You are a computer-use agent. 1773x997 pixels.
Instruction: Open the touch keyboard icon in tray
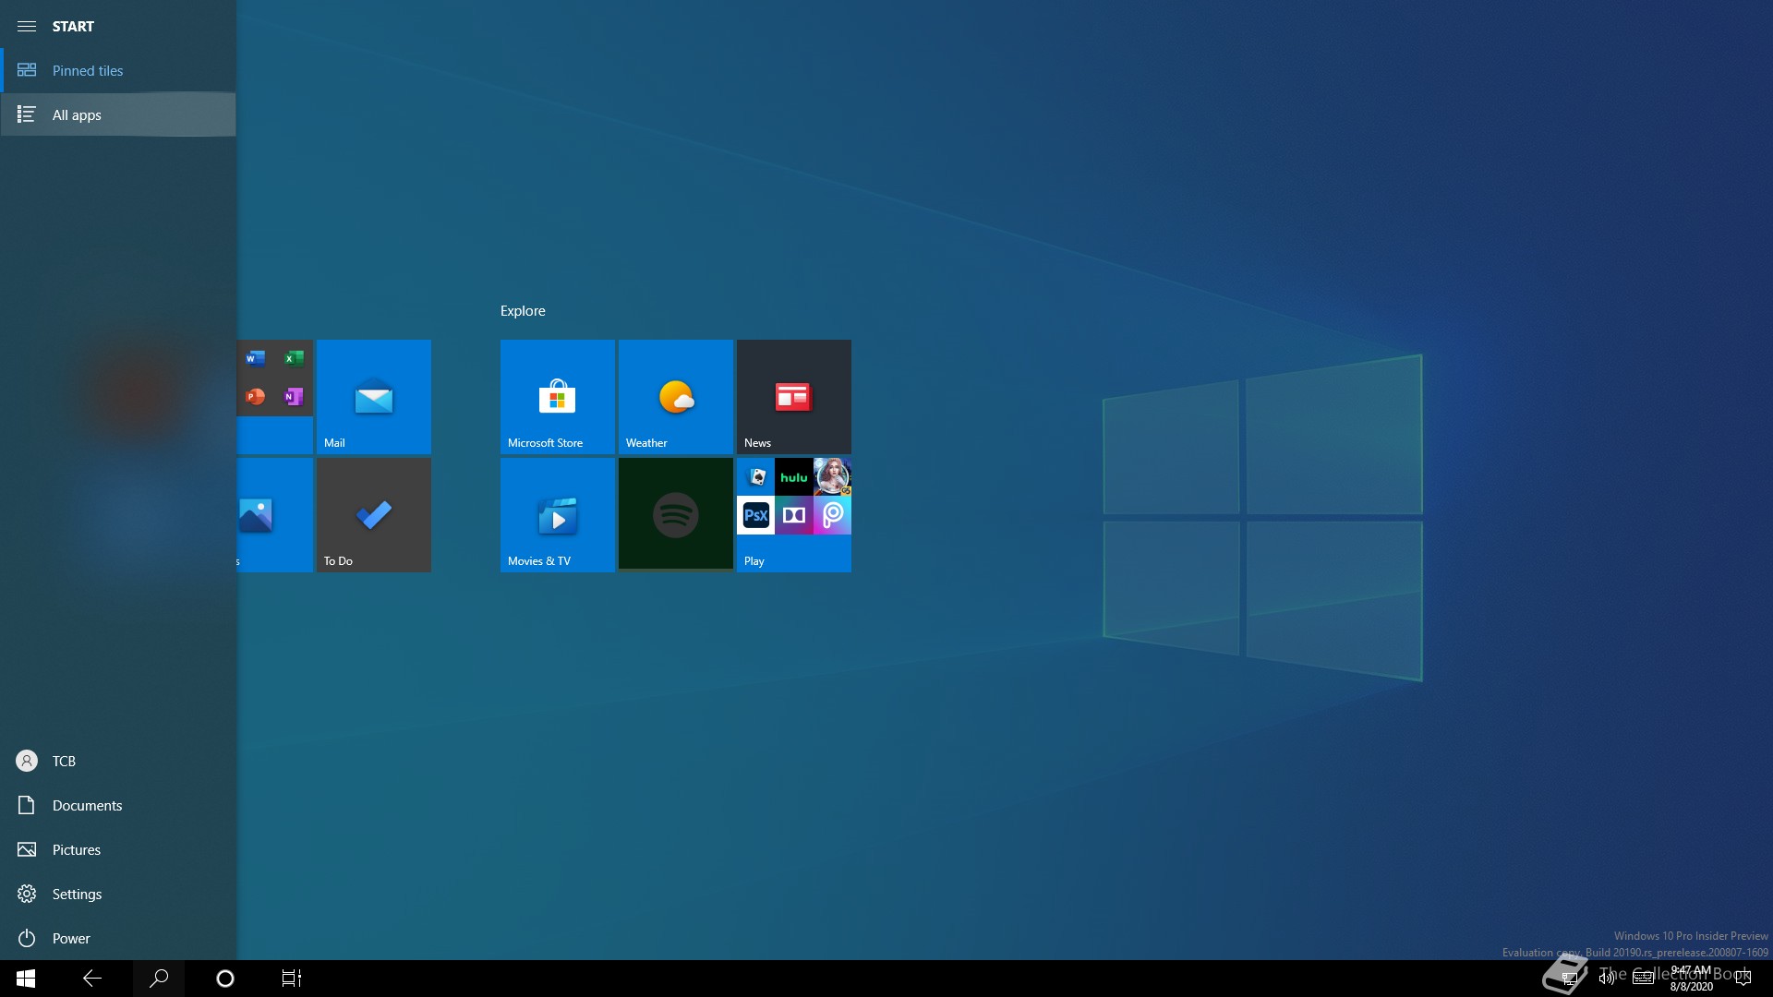[1644, 979]
